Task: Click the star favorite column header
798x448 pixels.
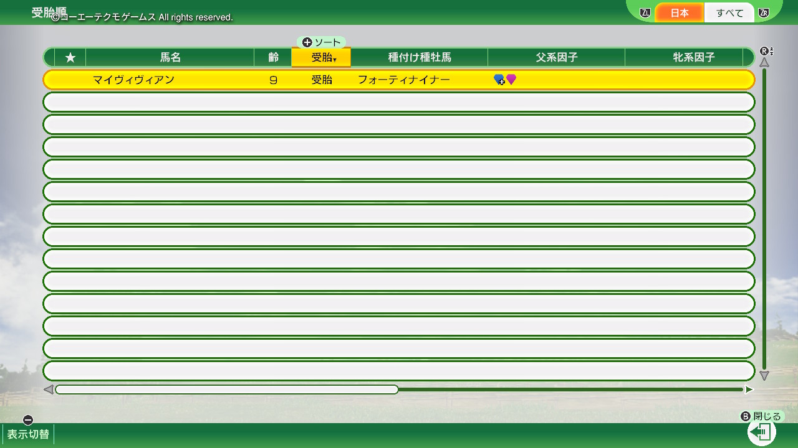Action: [70, 58]
